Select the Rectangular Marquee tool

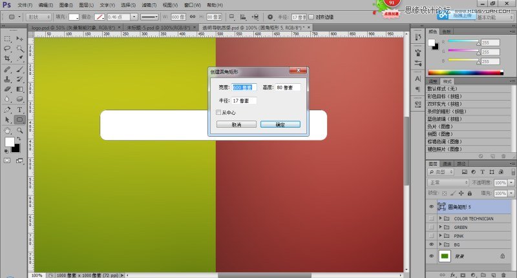tap(7, 39)
